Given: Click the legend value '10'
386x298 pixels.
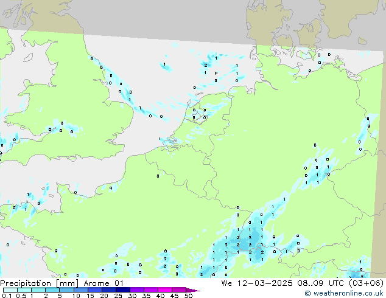Looking at the screenshot, I should [76, 296].
